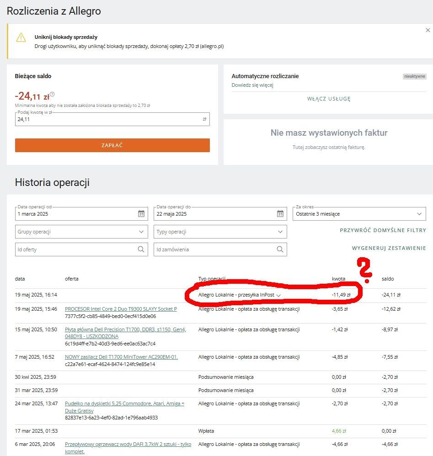Click the nieaktywne status badge
The width and height of the screenshot is (433, 456).
tap(415, 76)
